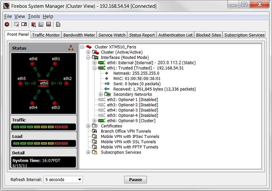Click the document icon at toolbar end
The image size is (272, 191).
click(58, 24)
